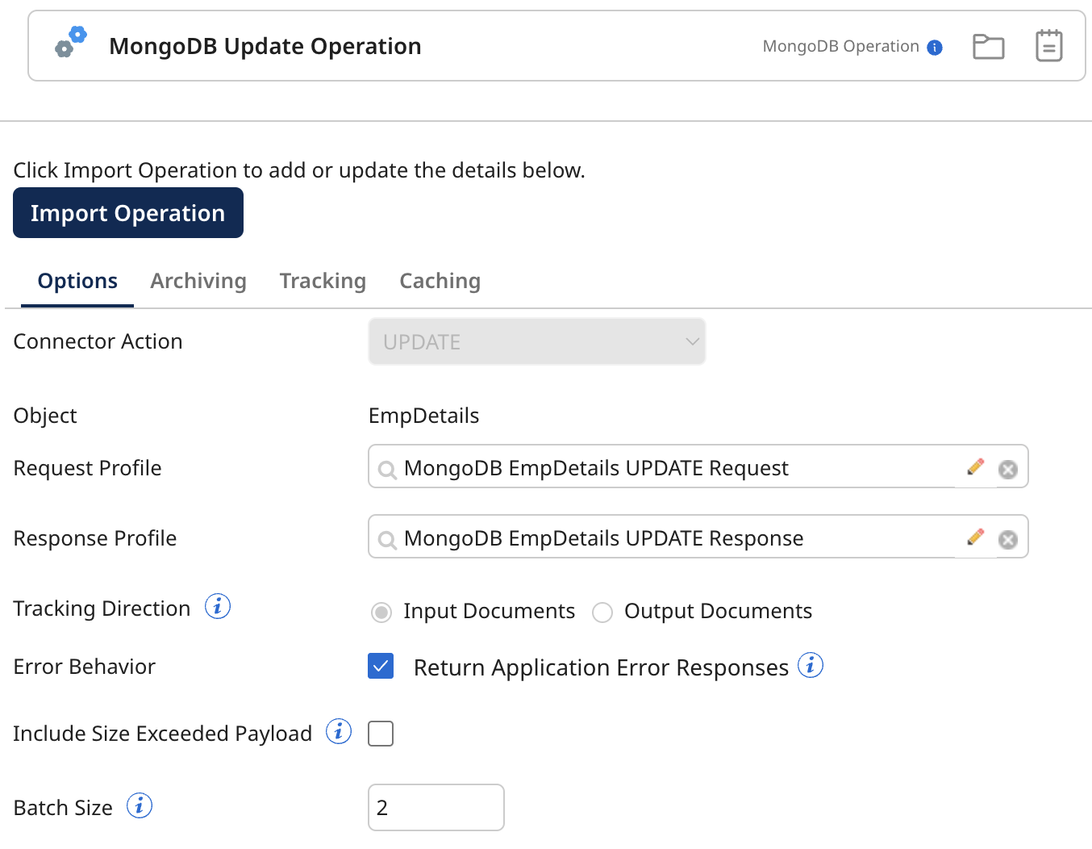Click the Response Profile input field
Image resolution: width=1092 pixels, height=849 pixels.
(x=698, y=537)
